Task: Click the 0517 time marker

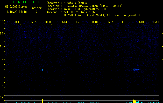Action: pos(110,22)
